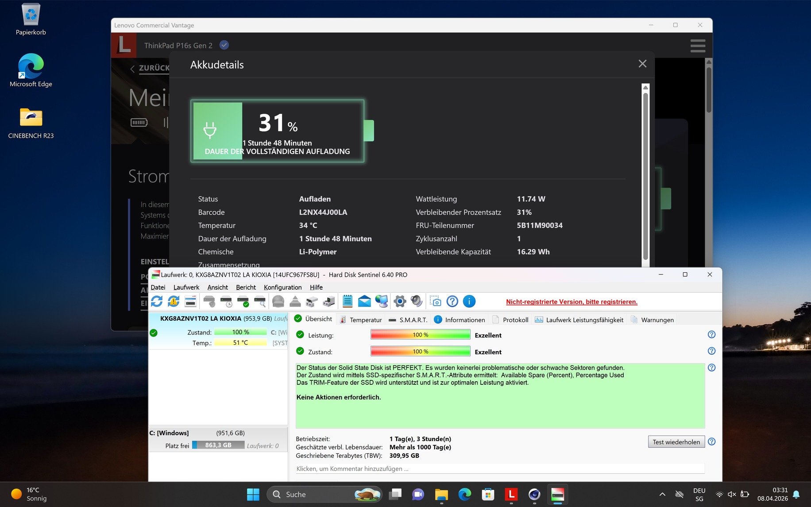811x507 pixels.
Task: Open the notepad report toolbar icon
Action: click(348, 302)
